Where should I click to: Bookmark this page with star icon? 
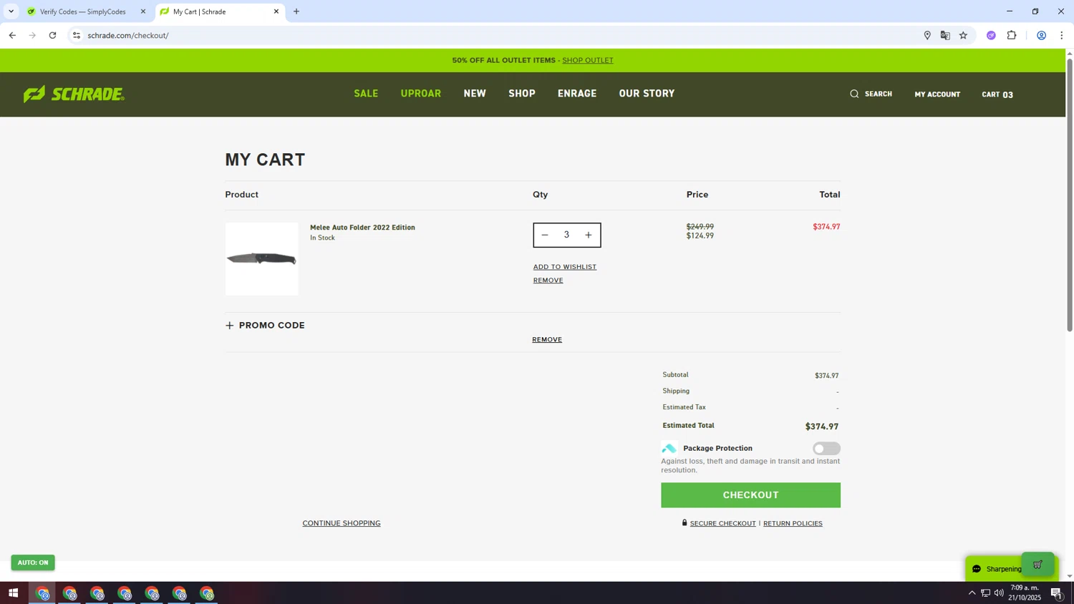point(963,35)
